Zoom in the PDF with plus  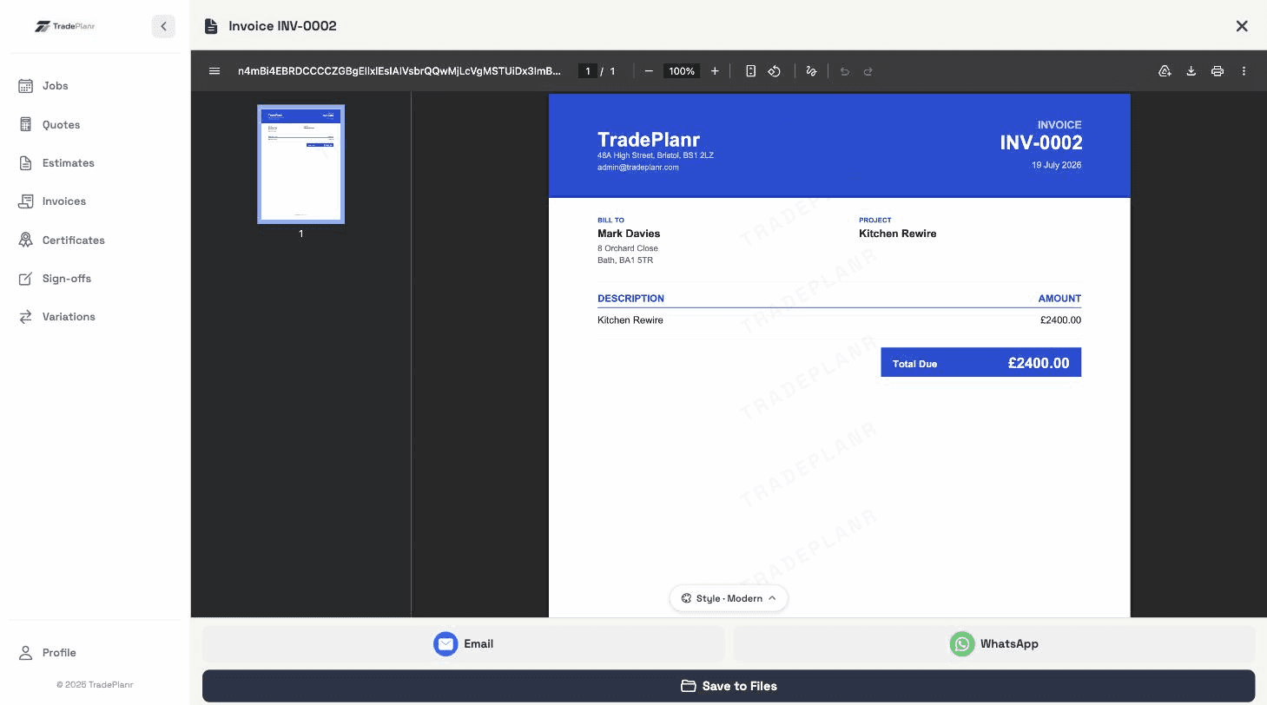[715, 71]
